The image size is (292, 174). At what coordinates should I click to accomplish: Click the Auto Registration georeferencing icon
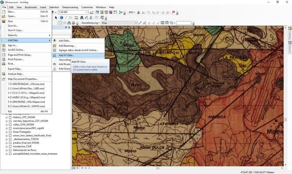coord(144,23)
